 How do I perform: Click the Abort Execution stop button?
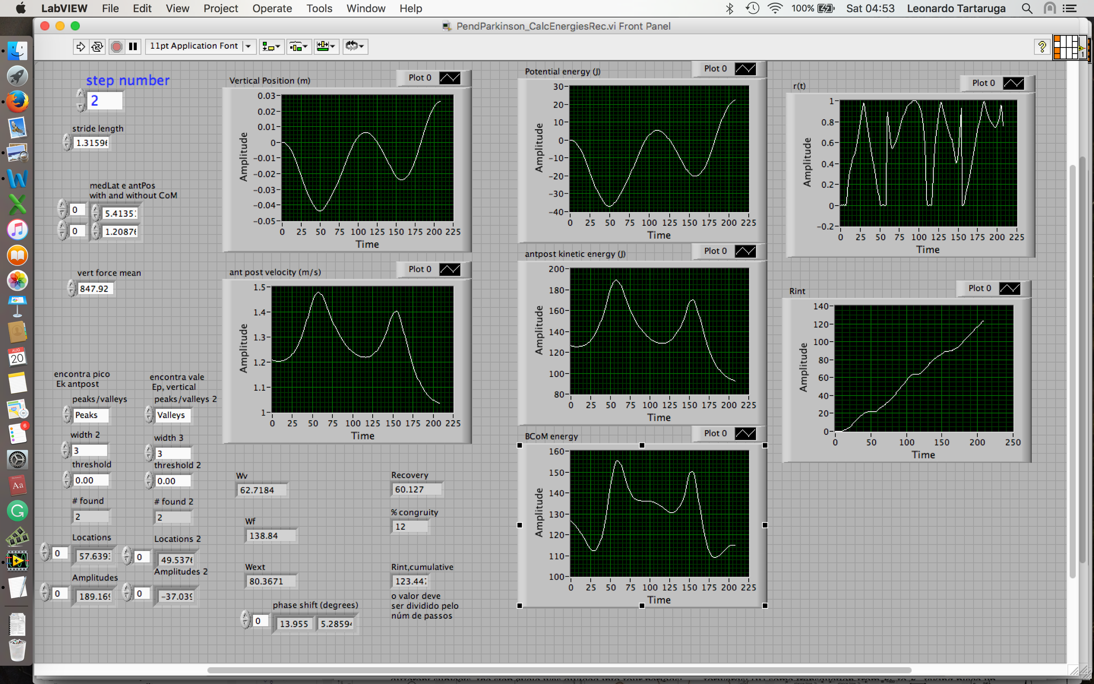tap(116, 46)
